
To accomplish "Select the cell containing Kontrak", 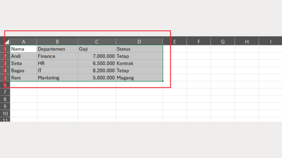I will click(x=139, y=63).
